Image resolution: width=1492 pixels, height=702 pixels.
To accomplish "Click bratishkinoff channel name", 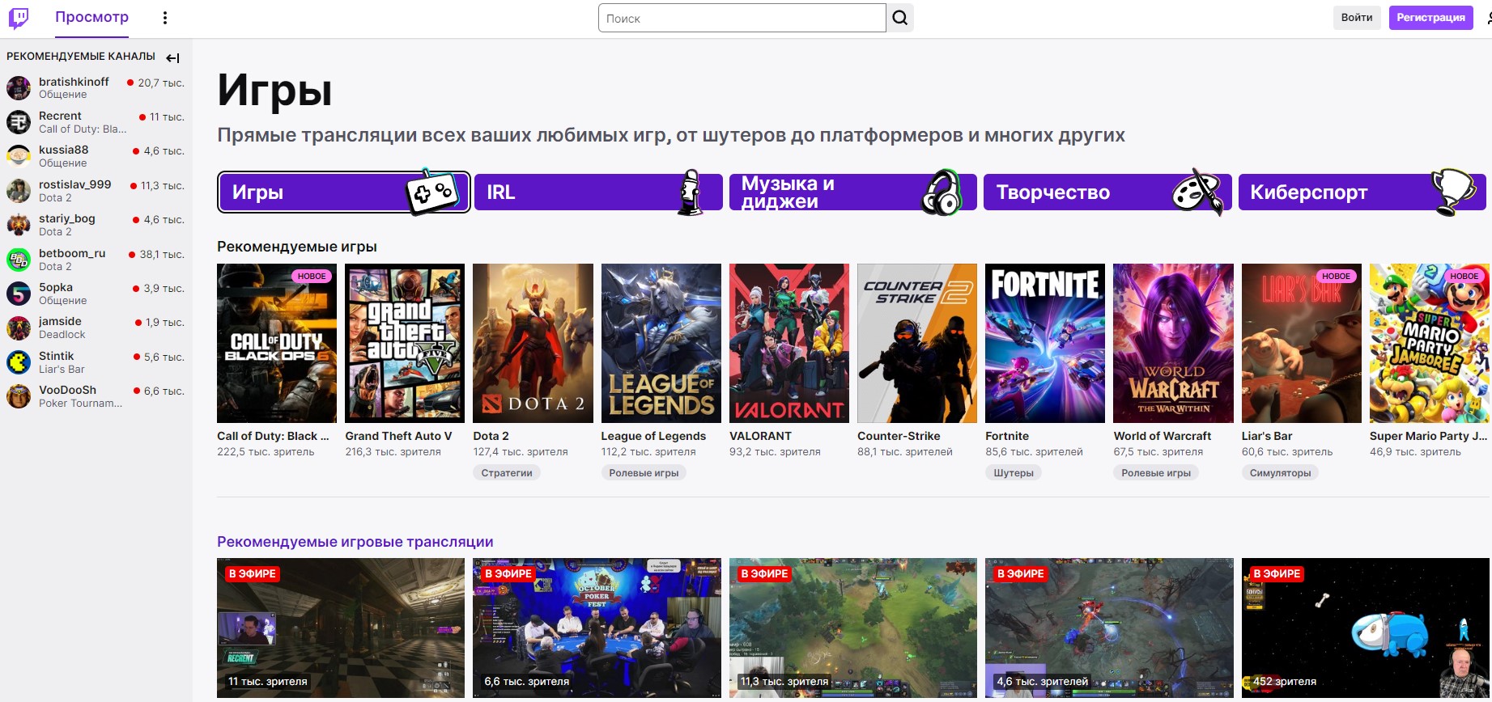I will click(x=74, y=82).
